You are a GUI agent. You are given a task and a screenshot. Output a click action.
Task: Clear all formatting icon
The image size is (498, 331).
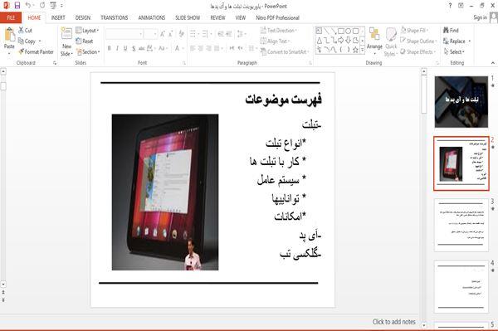point(181,34)
